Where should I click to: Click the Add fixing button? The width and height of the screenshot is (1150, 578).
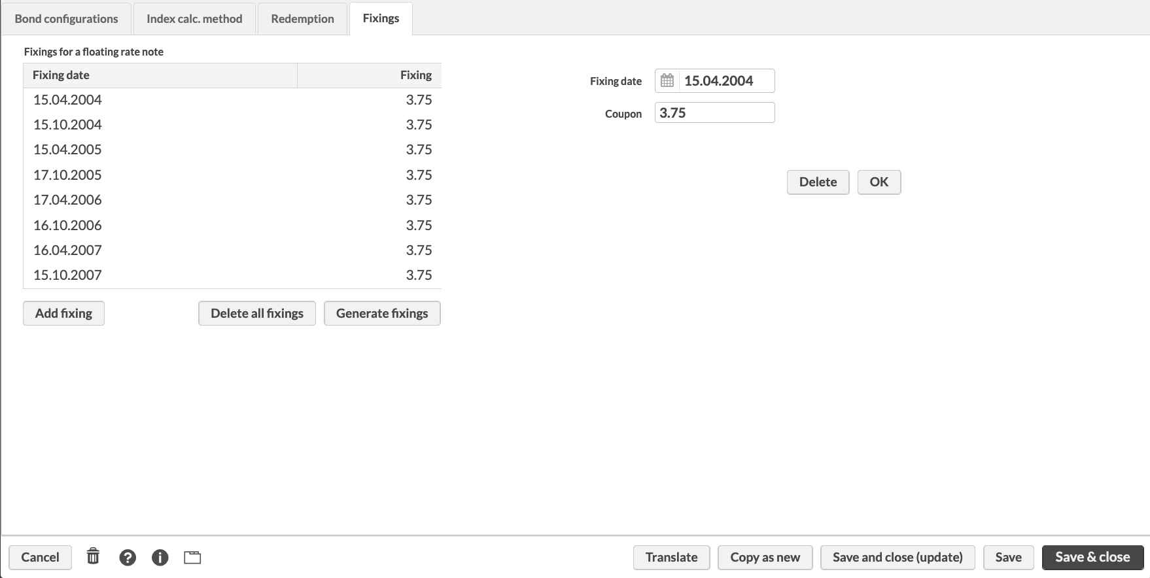63,313
